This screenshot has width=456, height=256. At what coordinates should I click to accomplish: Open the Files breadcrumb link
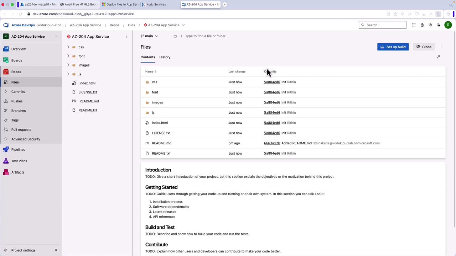click(131, 25)
